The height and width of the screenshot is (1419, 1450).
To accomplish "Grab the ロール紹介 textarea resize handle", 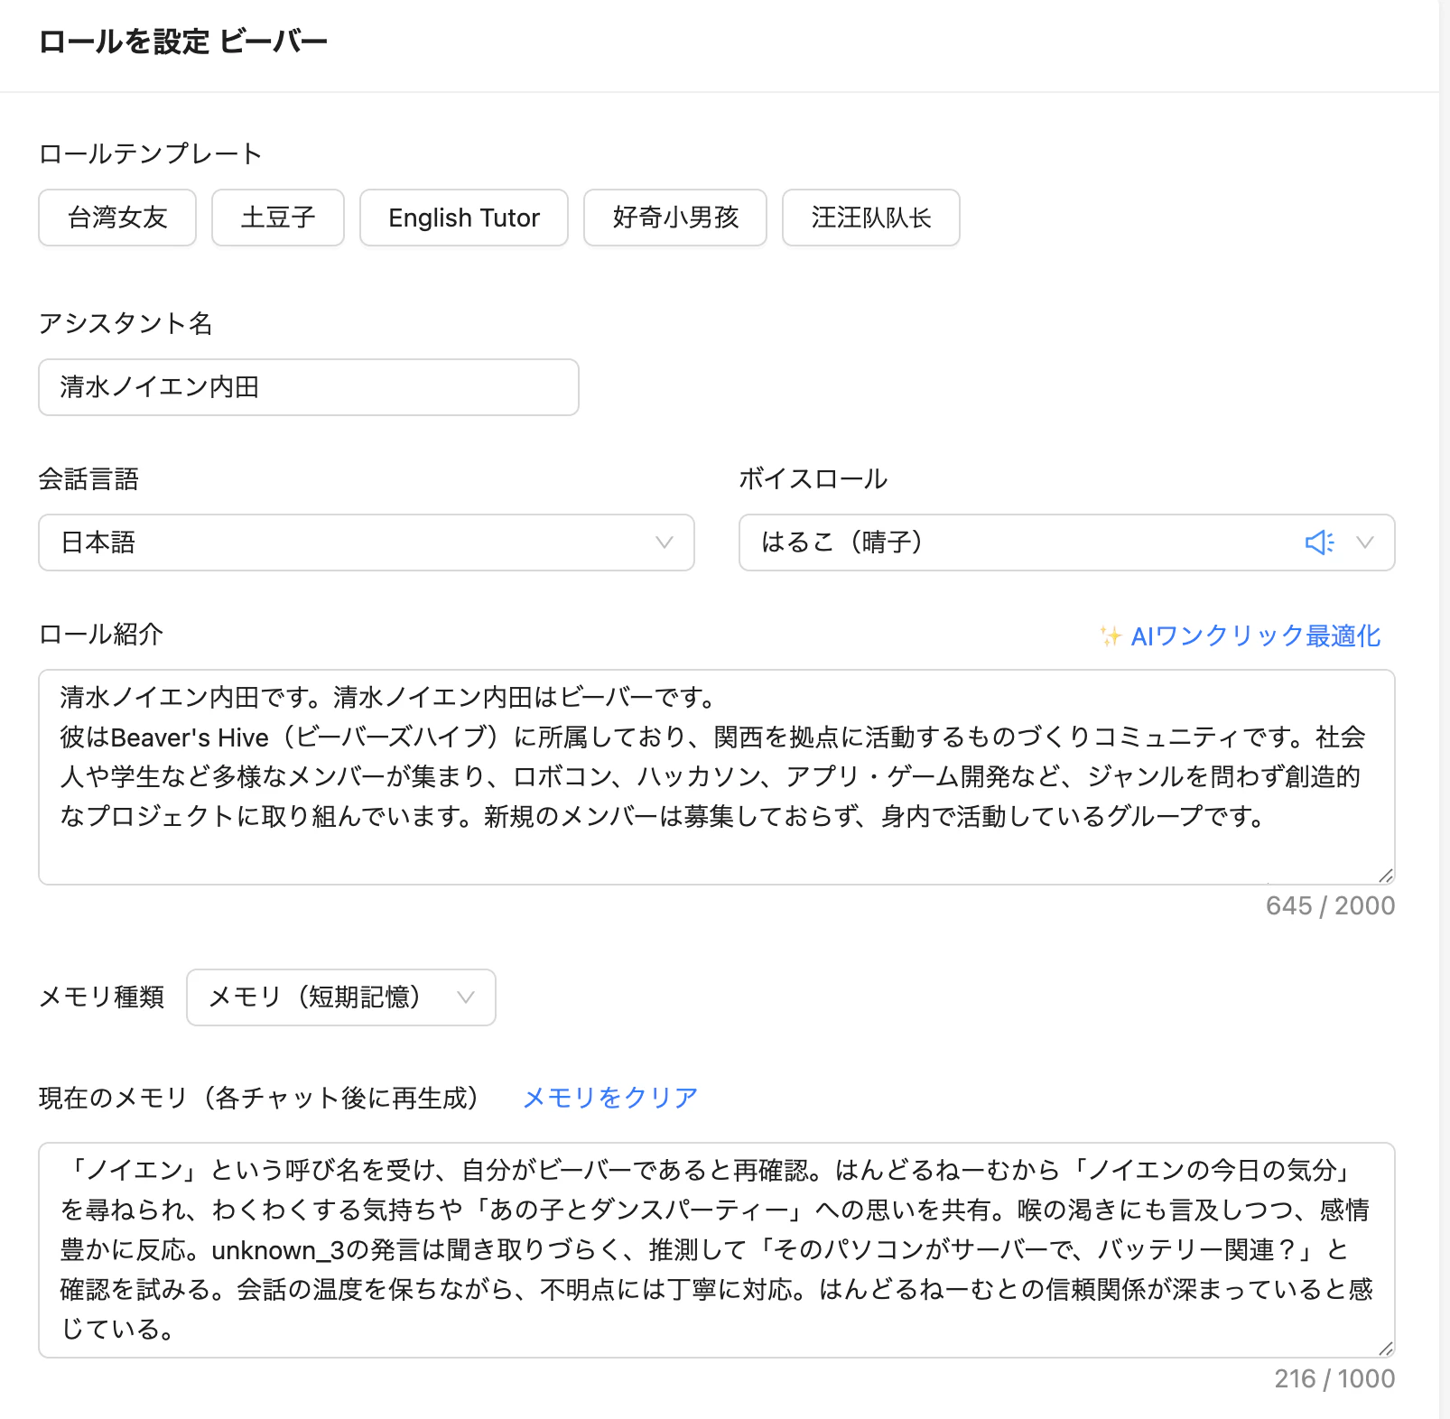I will (x=1386, y=876).
